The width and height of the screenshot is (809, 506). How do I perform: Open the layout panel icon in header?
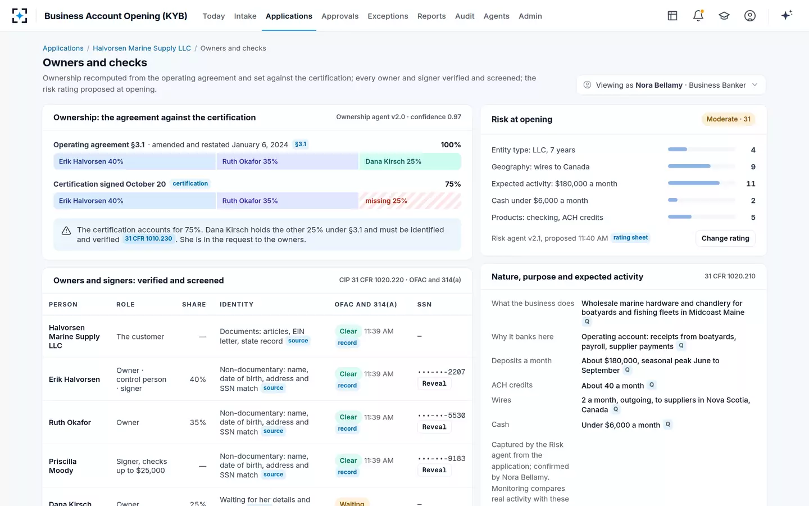(x=672, y=16)
